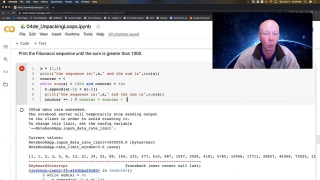The height and width of the screenshot is (180, 320).
Task: Add a new Text cell
Action: tap(40, 43)
